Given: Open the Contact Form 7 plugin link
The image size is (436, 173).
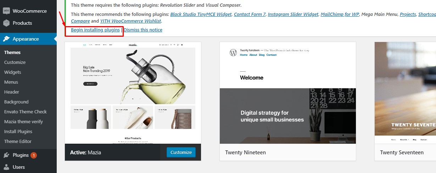Looking at the screenshot, I should coord(250,14).
